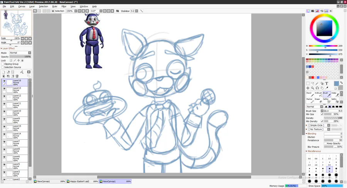The height and width of the screenshot is (188, 347).
Task: Enable the Keep Opacity checkbox
Action: 325,144
